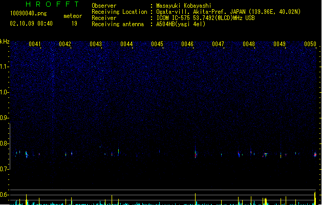This screenshot has height=205, width=322.
Task: Click the A504HB(yagi 4el) antenna text
Action: pyautogui.click(x=181, y=24)
